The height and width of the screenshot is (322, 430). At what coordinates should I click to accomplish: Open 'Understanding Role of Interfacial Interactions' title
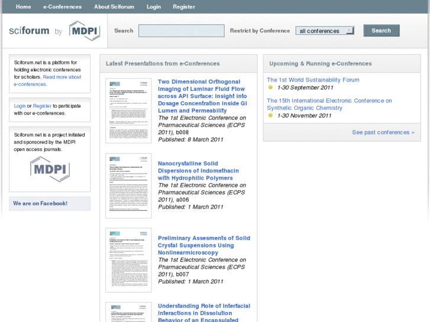point(203,313)
